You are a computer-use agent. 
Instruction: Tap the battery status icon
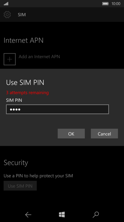pyautogui.click(x=106, y=4)
